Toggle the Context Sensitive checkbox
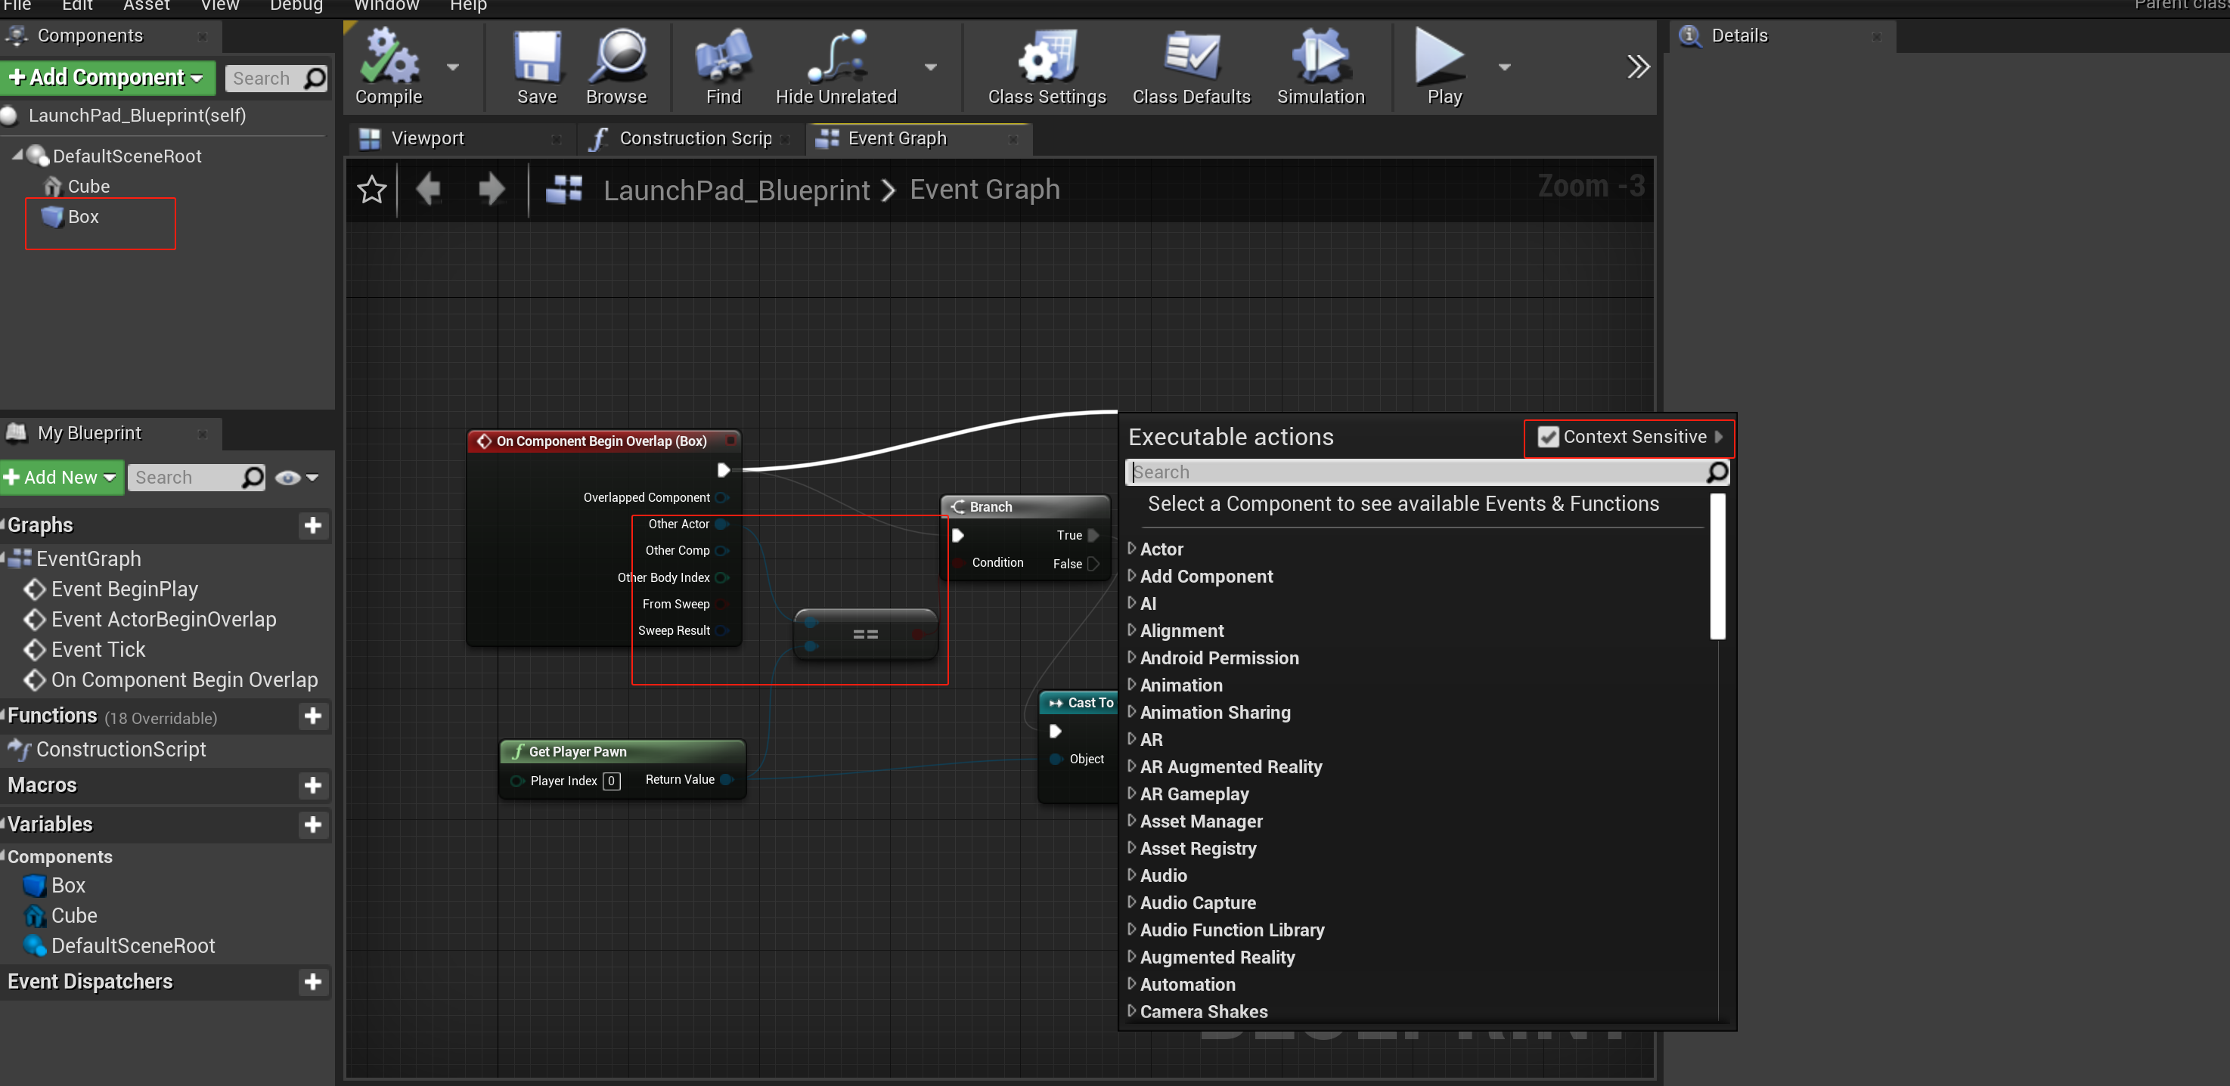 (x=1548, y=437)
